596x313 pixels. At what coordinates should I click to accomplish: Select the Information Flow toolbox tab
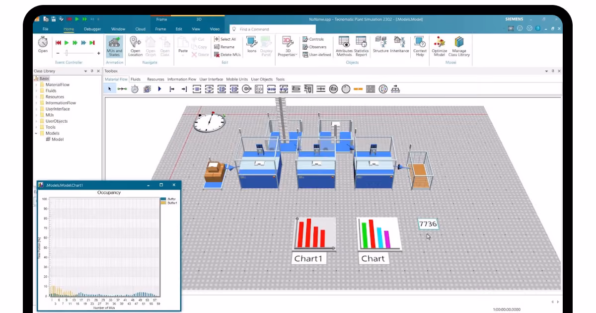click(x=181, y=79)
